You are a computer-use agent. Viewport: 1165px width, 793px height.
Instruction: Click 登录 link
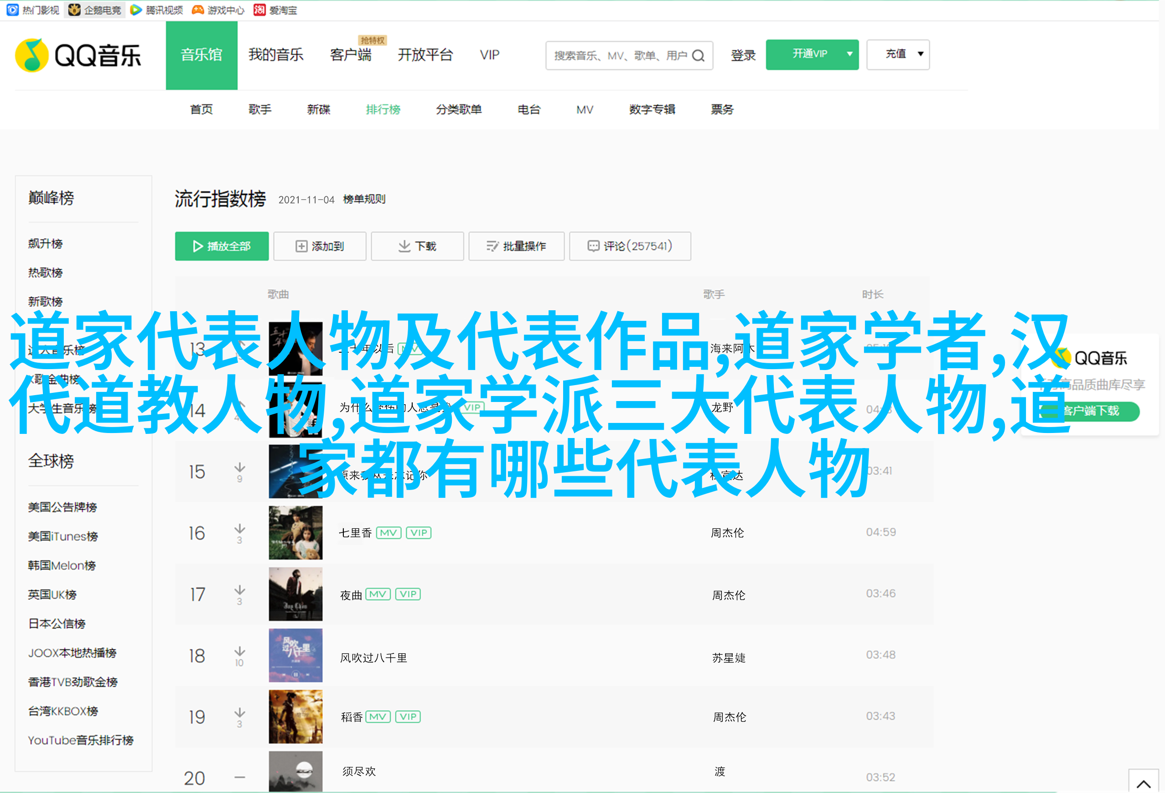click(743, 55)
